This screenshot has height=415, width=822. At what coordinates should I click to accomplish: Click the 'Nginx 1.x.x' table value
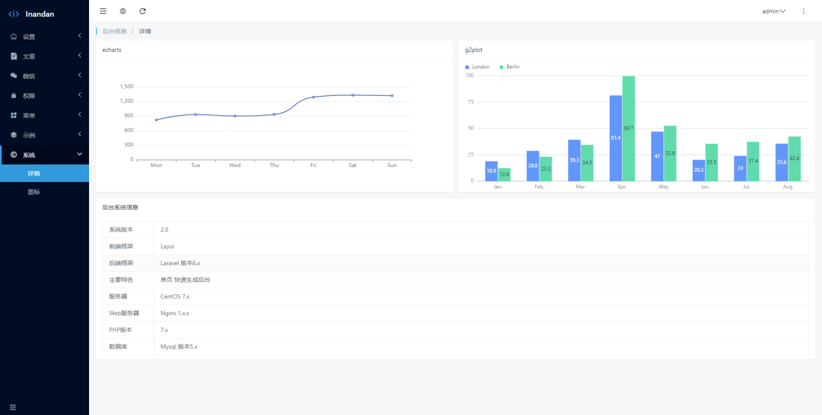pos(175,313)
